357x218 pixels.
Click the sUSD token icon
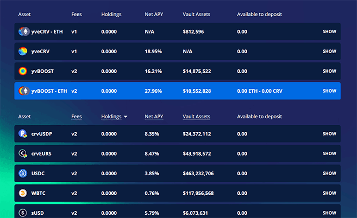23,213
